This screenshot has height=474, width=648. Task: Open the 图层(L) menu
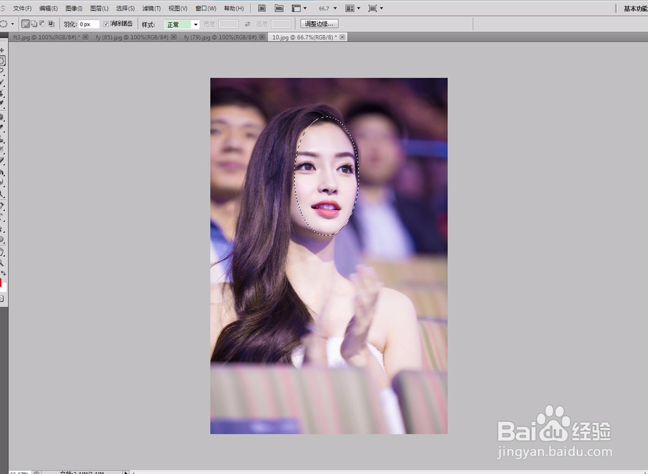(x=99, y=8)
